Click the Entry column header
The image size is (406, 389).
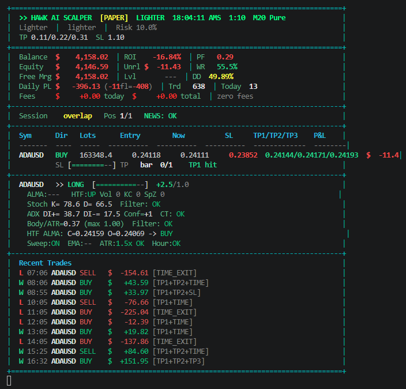130,136
